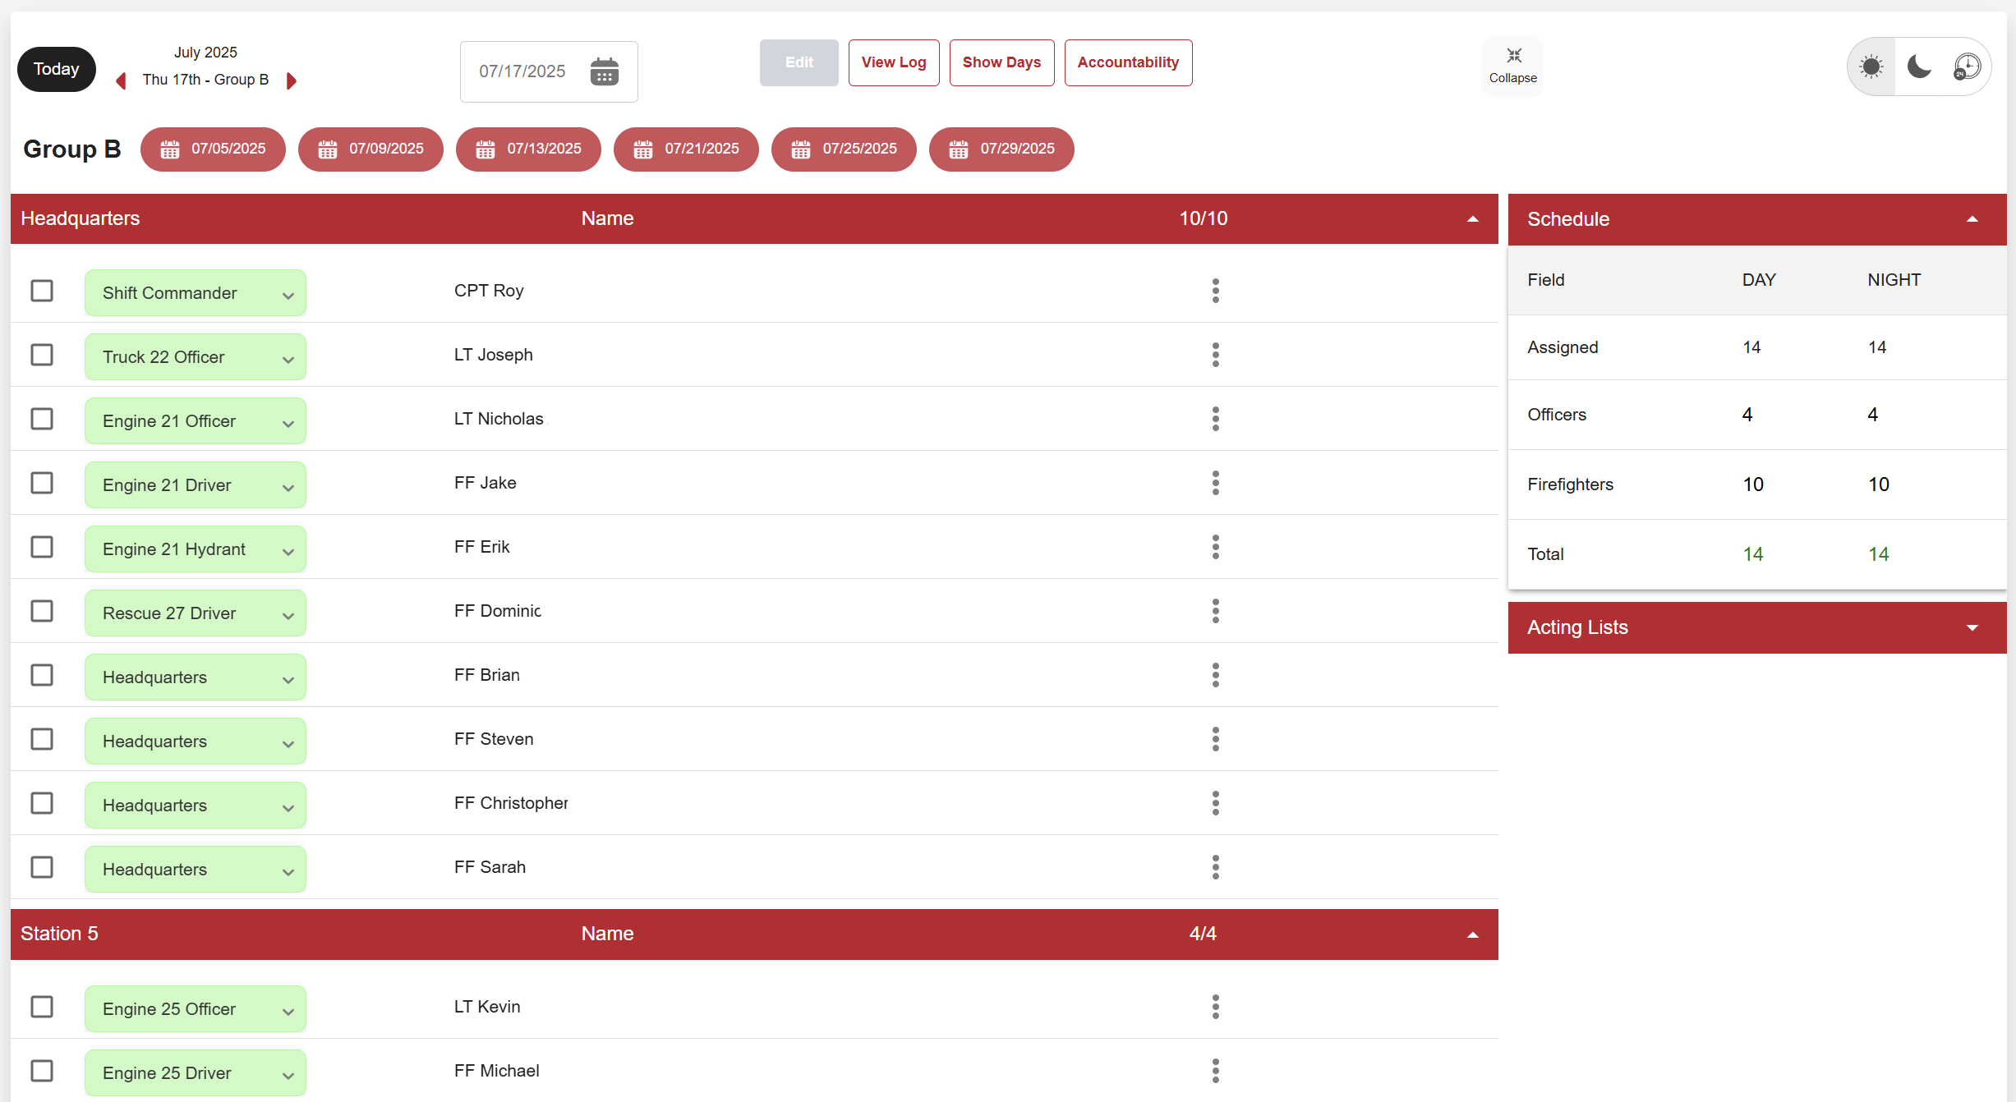2016x1102 pixels.
Task: Collapse the Headquarters section
Action: tap(1472, 219)
